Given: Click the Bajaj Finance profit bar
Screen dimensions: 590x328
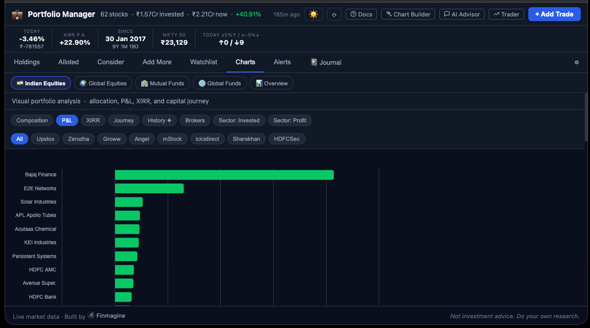Looking at the screenshot, I should click(x=224, y=175).
